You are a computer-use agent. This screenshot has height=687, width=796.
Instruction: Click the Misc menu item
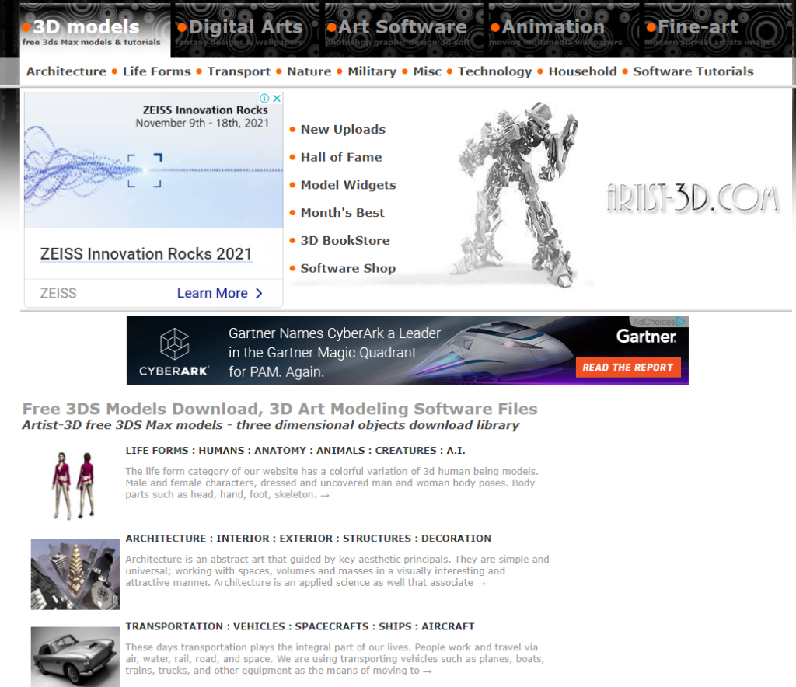[428, 71]
